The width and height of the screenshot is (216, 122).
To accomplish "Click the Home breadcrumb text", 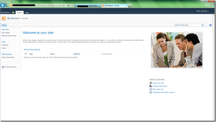I will click(x=25, y=18).
